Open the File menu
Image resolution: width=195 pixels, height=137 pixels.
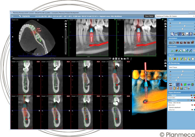[x=12, y=16]
